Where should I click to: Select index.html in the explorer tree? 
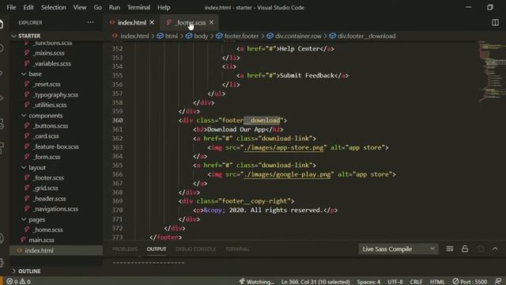pyautogui.click(x=56, y=250)
